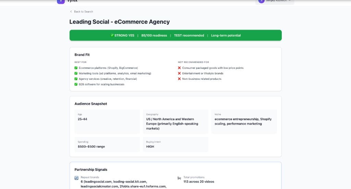Click the Brand Fit heading

(82, 54)
